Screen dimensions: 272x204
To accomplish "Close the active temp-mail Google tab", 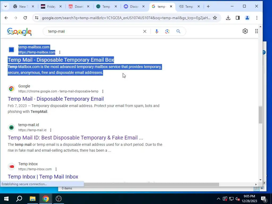I will pyautogui.click(x=171, y=6).
